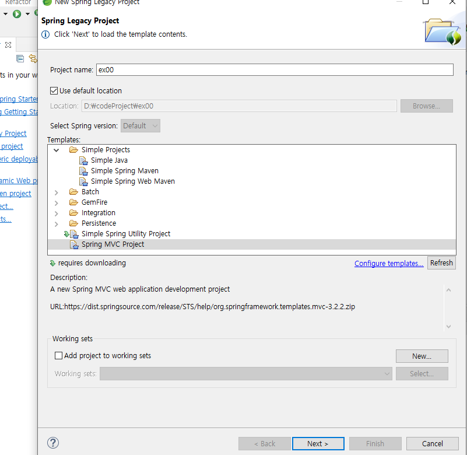Image resolution: width=467 pixels, height=455 pixels.
Task: Close the explorer view tab X
Action: pyautogui.click(x=8, y=45)
